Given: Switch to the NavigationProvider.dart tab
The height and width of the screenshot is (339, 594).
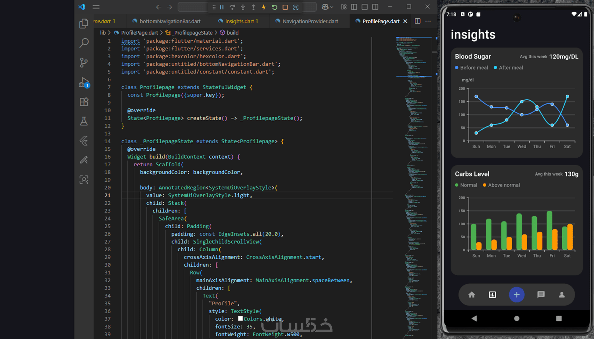Looking at the screenshot, I should [310, 21].
